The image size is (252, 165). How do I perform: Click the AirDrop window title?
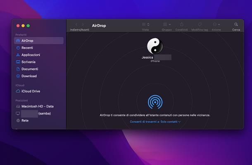click(x=99, y=26)
